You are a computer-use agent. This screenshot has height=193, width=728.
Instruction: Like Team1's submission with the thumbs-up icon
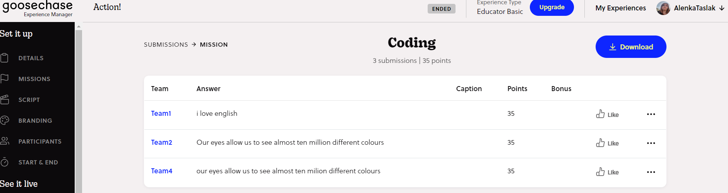point(600,114)
